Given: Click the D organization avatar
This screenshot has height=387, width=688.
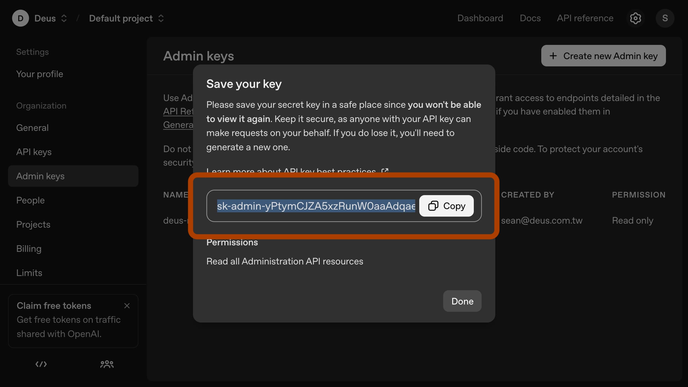Looking at the screenshot, I should (20, 18).
